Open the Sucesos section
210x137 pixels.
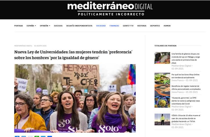click(x=58, y=26)
